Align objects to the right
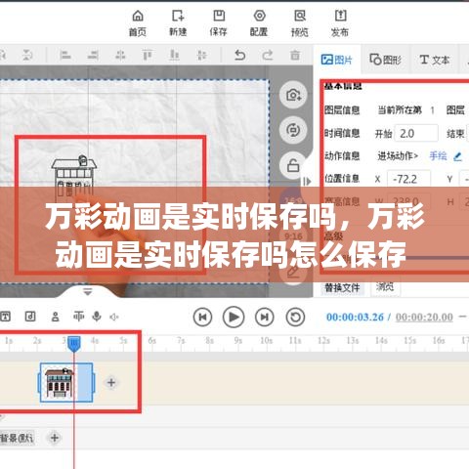 tap(93, 55)
